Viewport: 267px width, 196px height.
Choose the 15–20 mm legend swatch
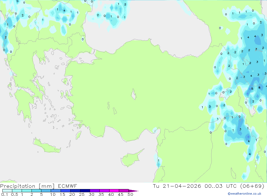66,191
